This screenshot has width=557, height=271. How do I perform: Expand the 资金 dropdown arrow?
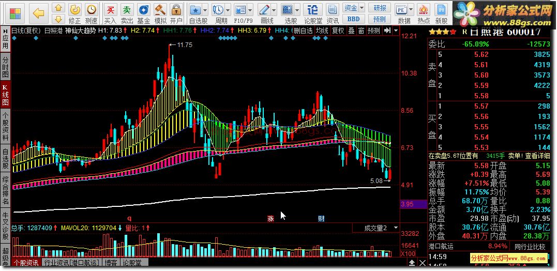point(362,7)
